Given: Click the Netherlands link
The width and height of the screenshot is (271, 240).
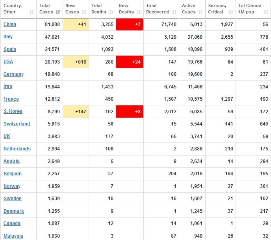Looking at the screenshot, I should click(17, 149).
